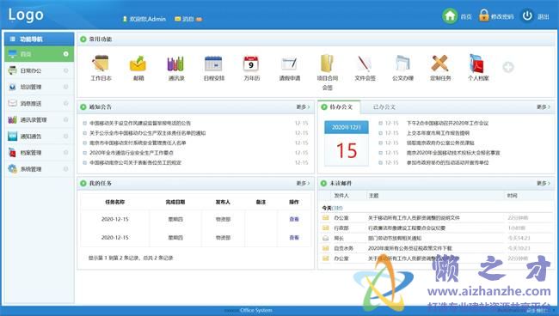The height and width of the screenshot is (316, 559).
Task: Click 更多 in the 通知公告 panel
Action: pos(303,107)
